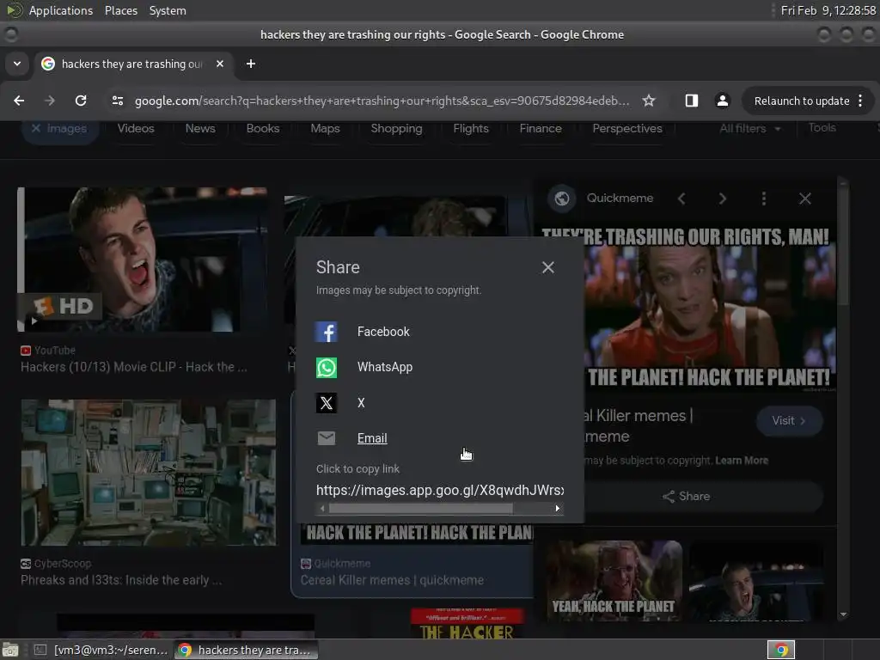Image resolution: width=880 pixels, height=660 pixels.
Task: Switch to the Maps search filter
Action: tap(326, 129)
